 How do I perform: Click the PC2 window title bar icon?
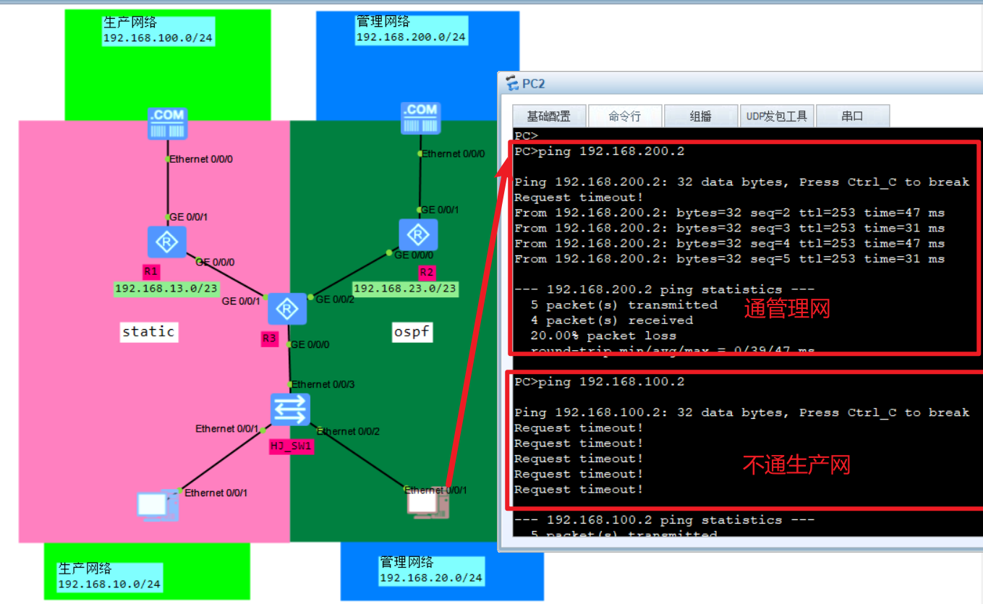click(513, 83)
